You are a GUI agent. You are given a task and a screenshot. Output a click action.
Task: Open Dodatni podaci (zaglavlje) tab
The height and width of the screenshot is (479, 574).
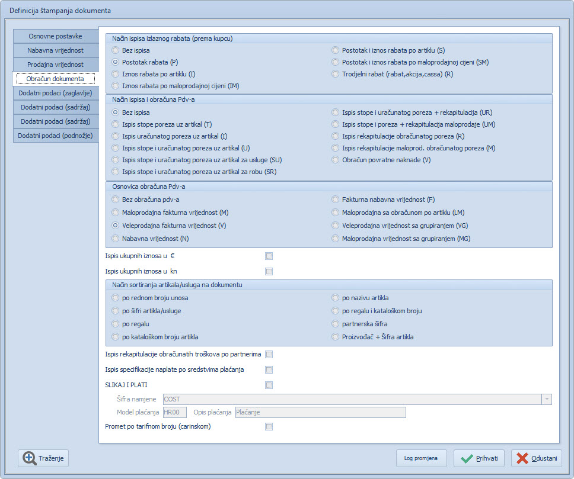[x=55, y=93]
